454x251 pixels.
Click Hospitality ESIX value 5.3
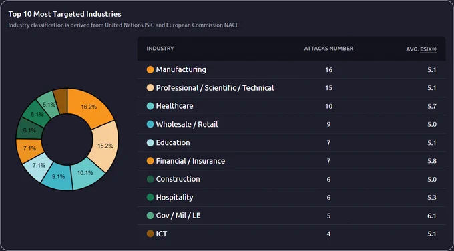(432, 198)
